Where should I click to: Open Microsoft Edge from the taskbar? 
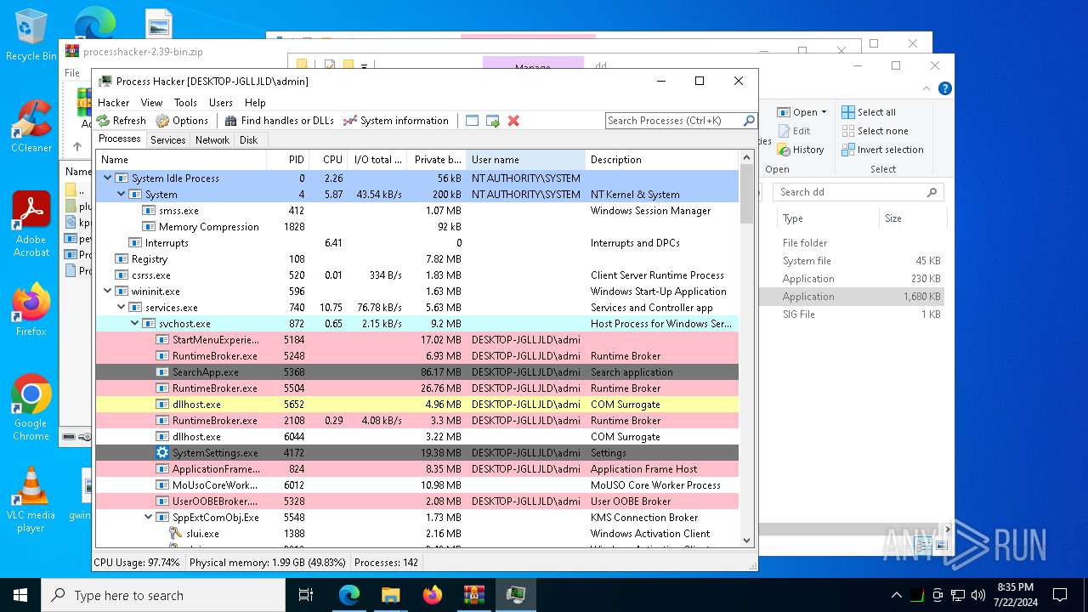pos(349,595)
